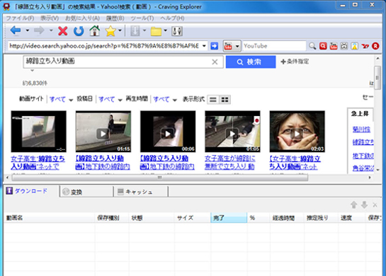Viewport: 386px width, 276px height.
Task: Click the Rakuten red R icon
Action: [x=375, y=46]
